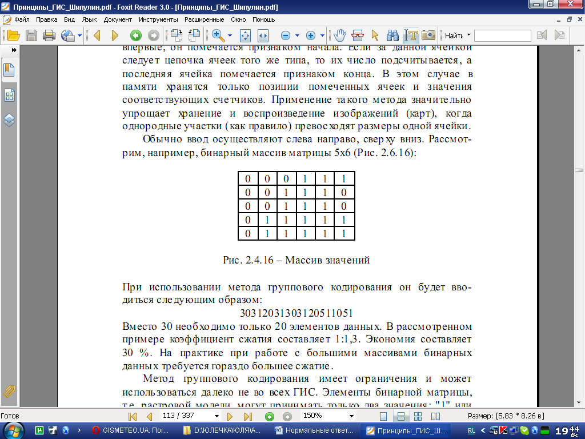Click First Page button in status bar

[133, 416]
